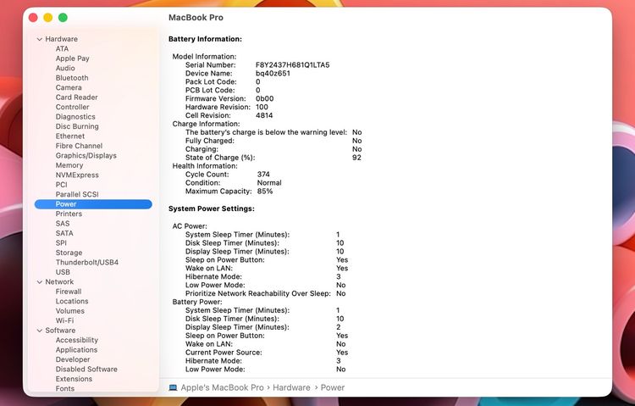
Task: Choose Controller under Hardware
Action: (72, 107)
